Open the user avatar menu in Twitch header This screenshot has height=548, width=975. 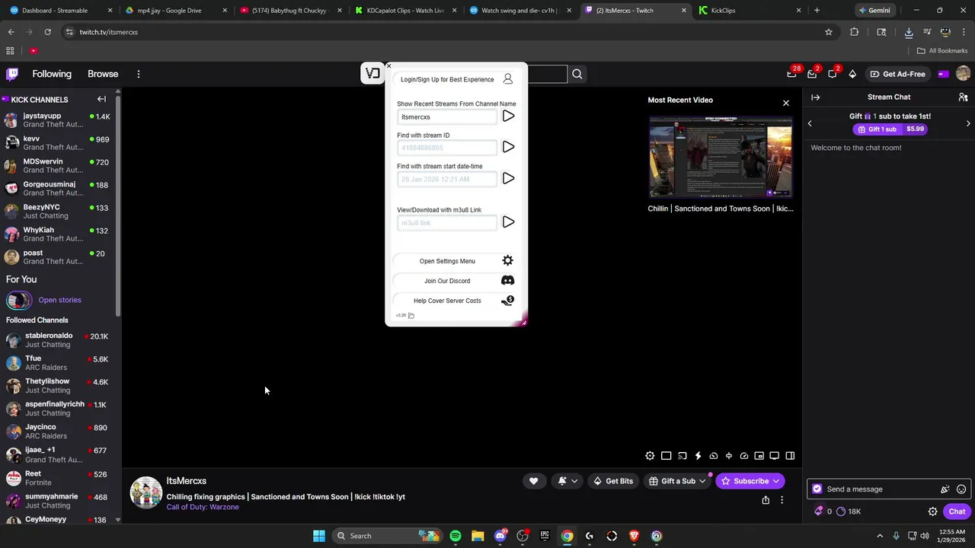pos(963,74)
